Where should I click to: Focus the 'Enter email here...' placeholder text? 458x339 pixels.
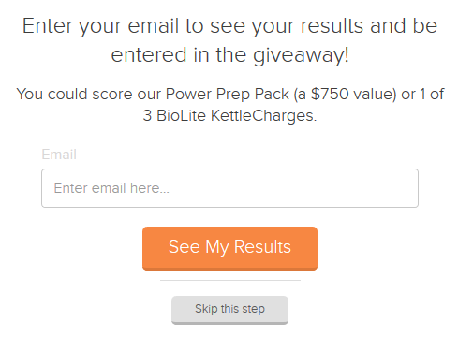(111, 188)
